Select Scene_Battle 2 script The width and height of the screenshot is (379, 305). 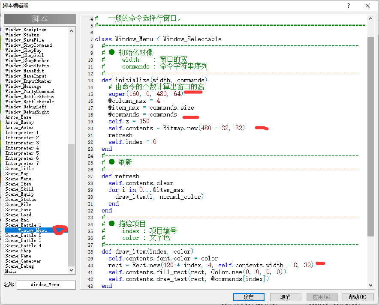coord(24,235)
